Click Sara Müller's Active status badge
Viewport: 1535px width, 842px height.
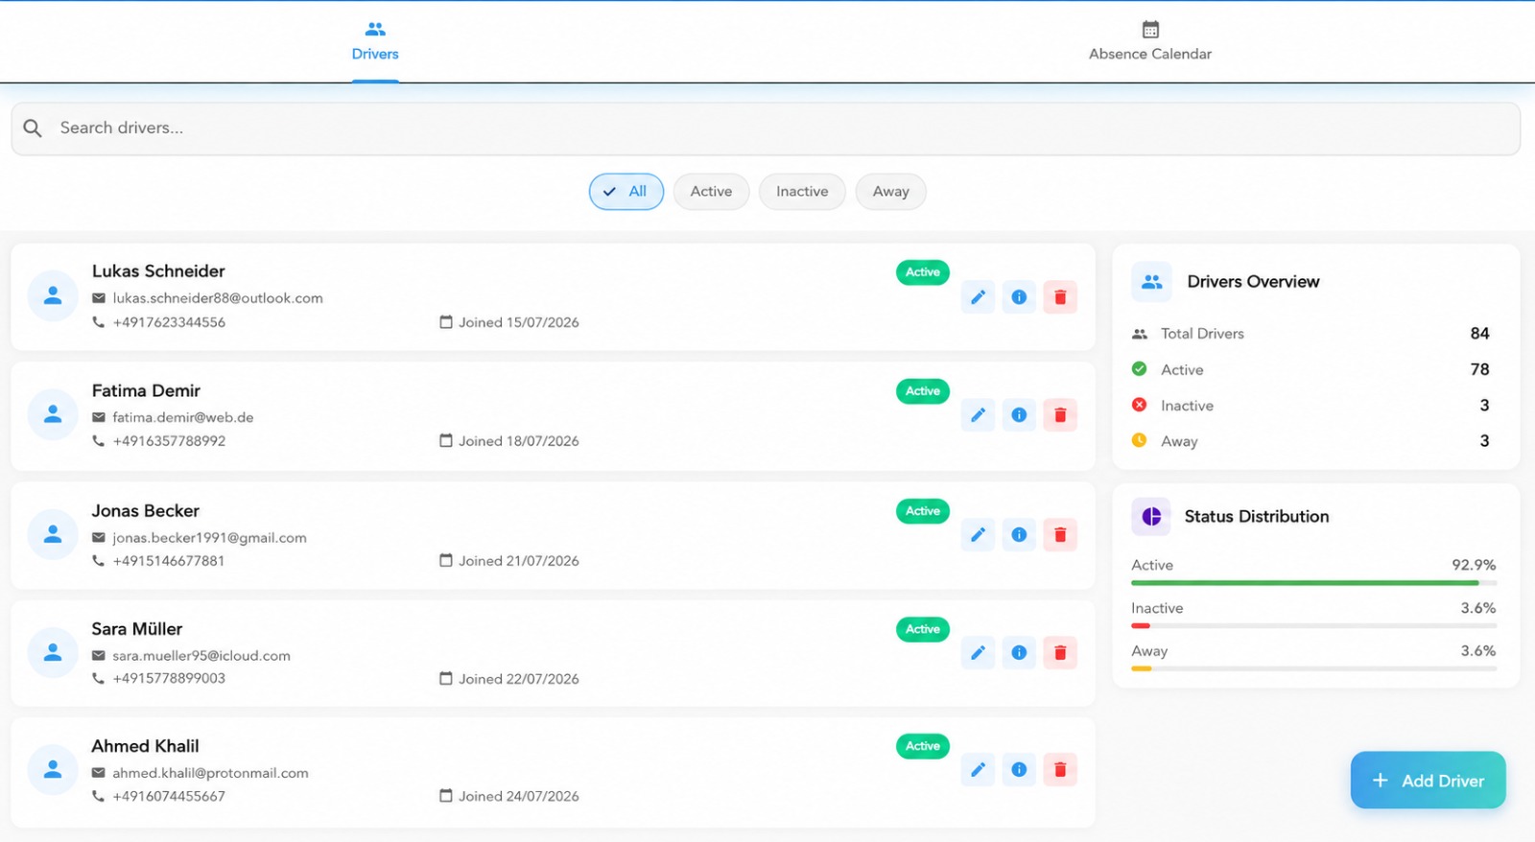(923, 629)
